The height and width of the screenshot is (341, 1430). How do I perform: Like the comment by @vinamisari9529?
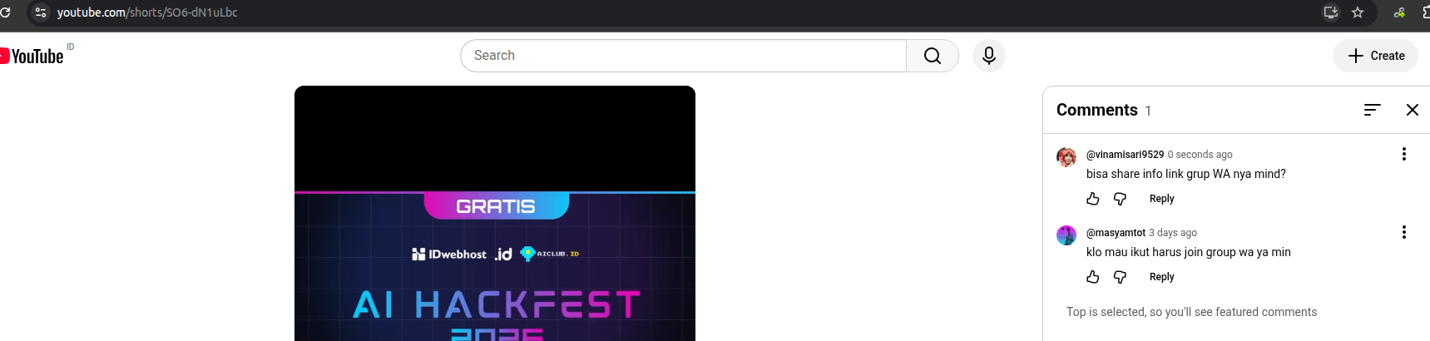tap(1093, 199)
